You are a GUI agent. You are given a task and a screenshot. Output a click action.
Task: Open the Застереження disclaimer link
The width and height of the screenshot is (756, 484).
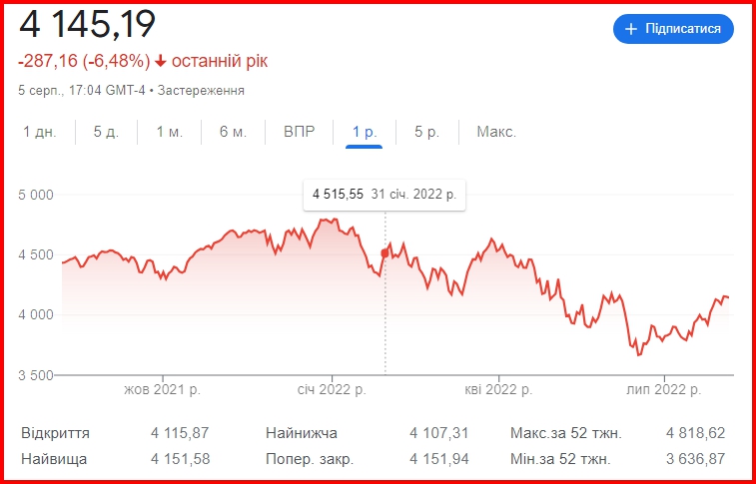pyautogui.click(x=201, y=91)
